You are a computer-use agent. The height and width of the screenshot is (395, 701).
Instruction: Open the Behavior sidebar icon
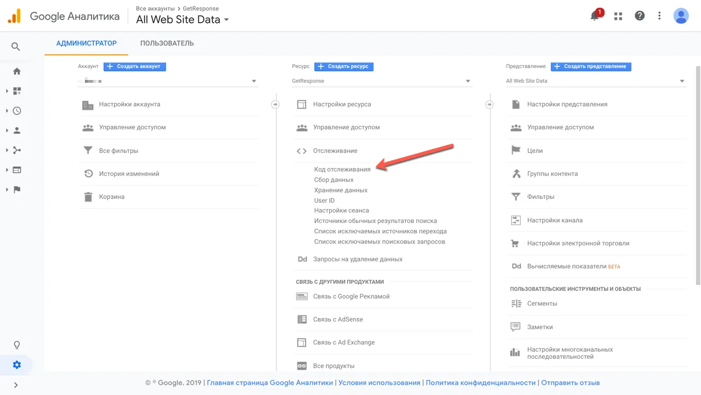coord(17,170)
